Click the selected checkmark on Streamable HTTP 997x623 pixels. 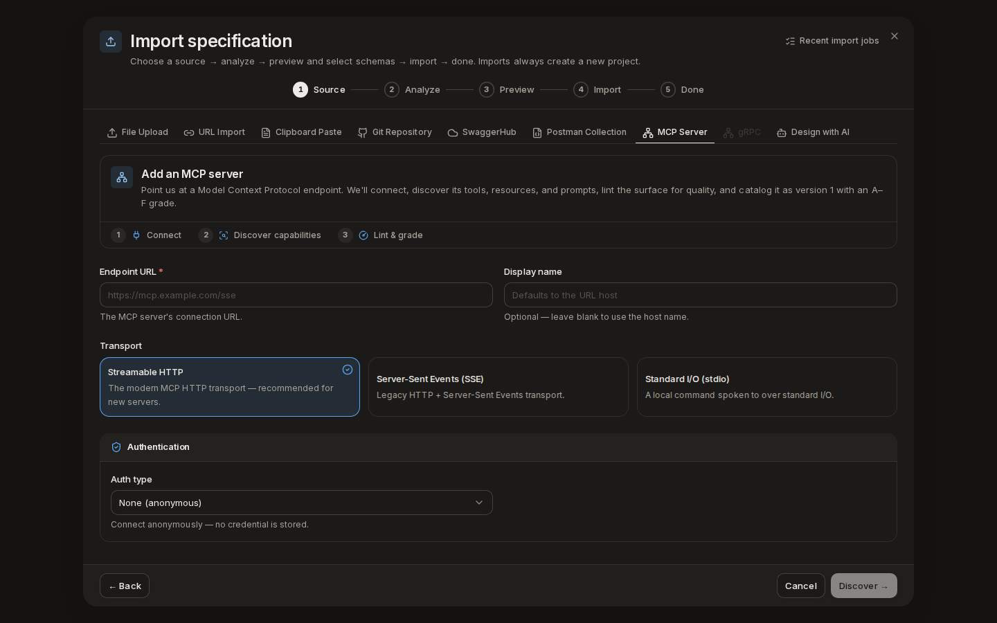348,370
